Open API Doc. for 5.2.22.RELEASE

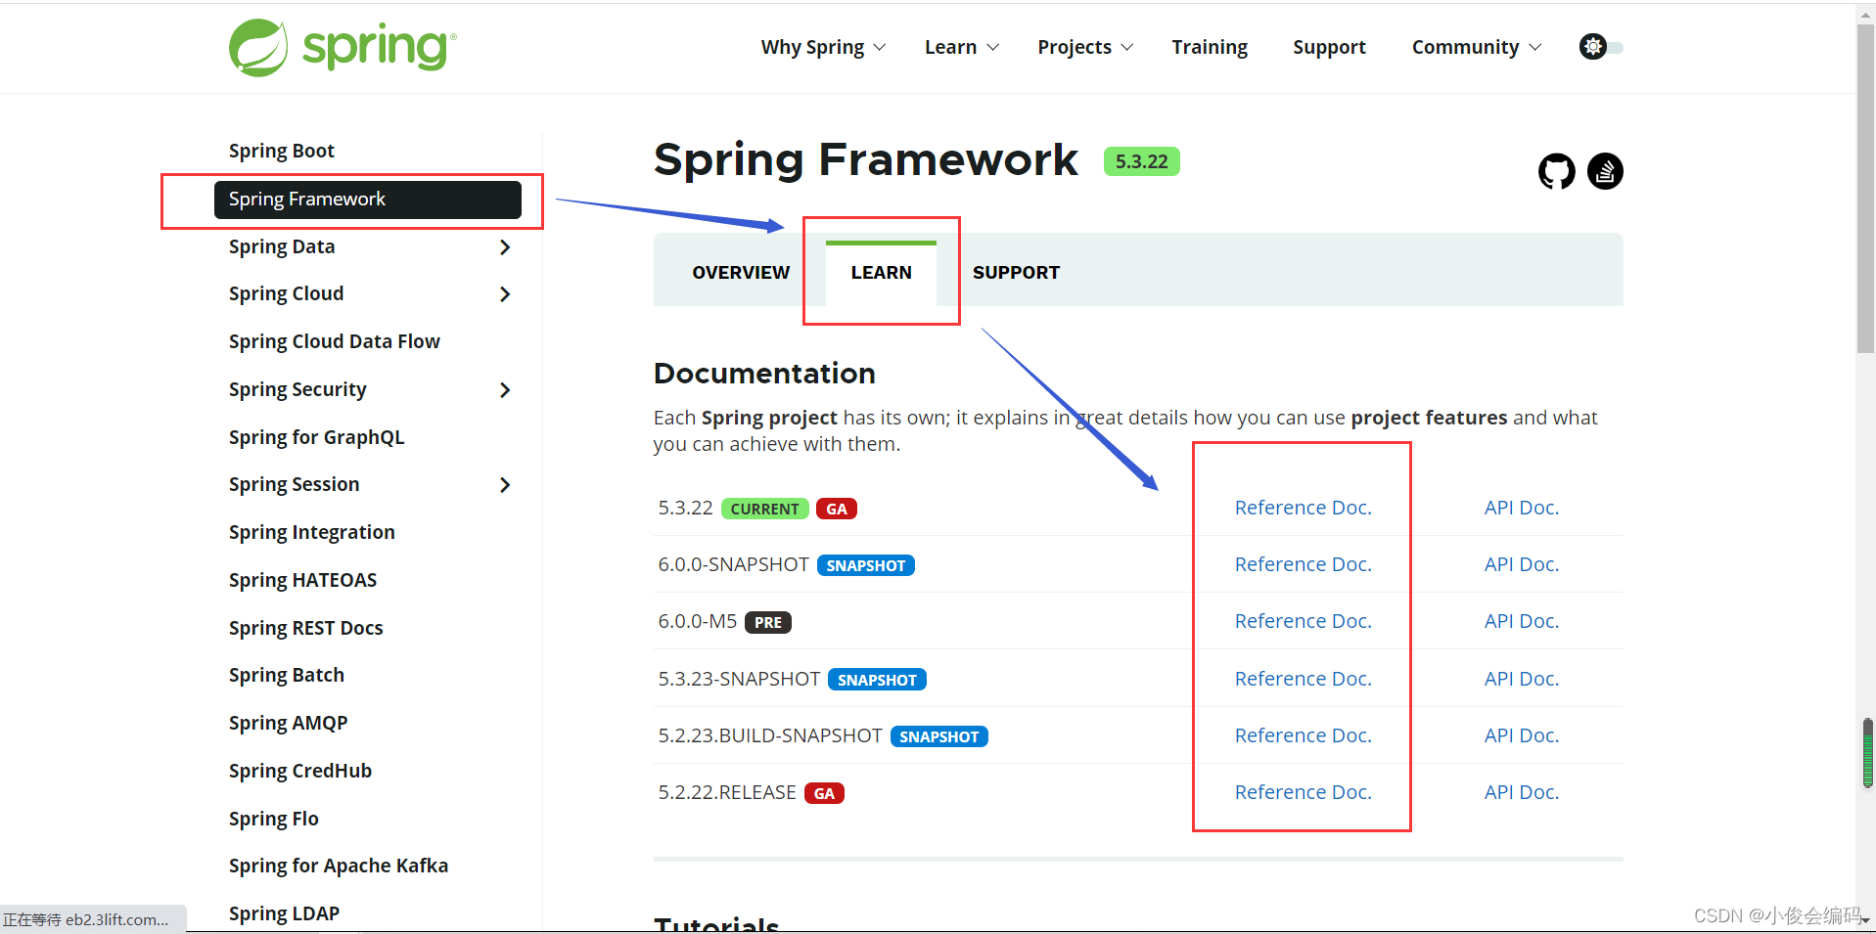[1521, 792]
